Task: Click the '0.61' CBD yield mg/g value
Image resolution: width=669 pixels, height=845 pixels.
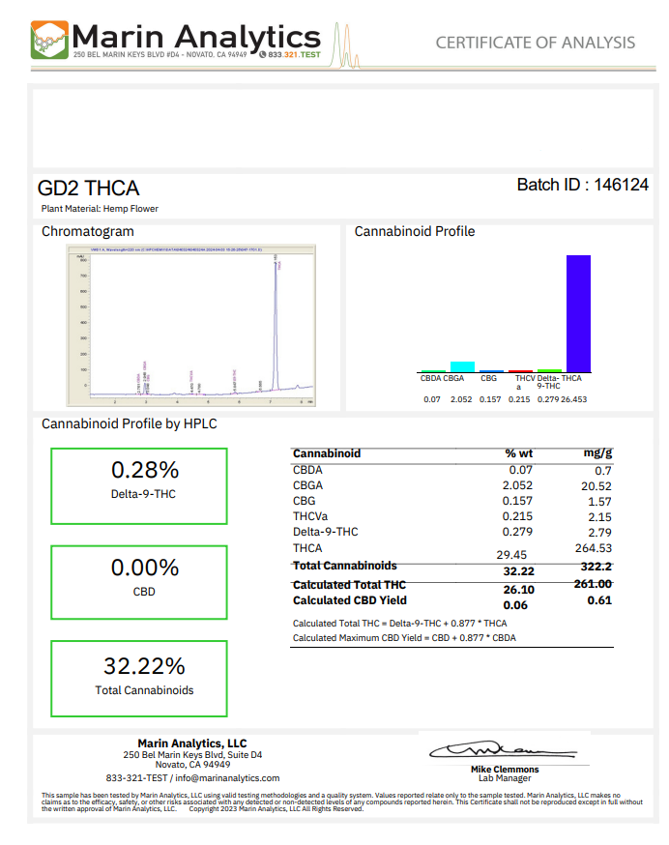Action: (x=599, y=600)
